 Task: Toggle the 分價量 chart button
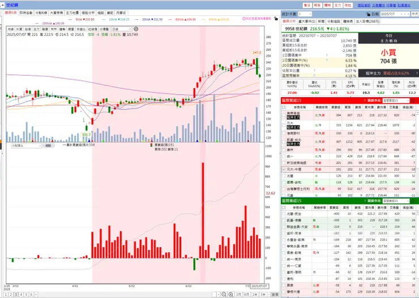click(105, 29)
